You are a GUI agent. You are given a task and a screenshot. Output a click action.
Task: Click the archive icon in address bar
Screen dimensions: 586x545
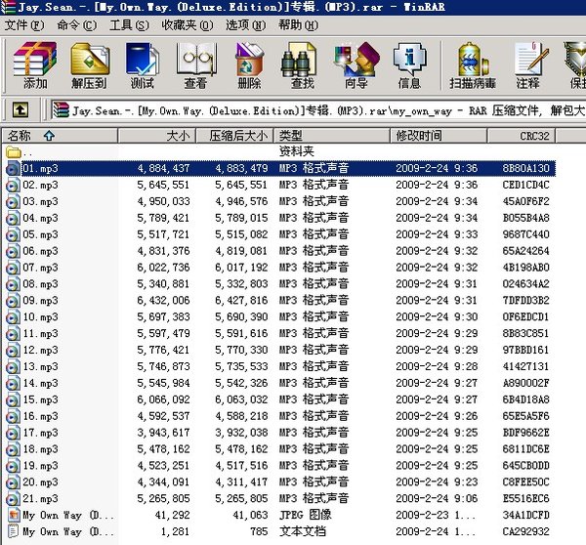61,110
